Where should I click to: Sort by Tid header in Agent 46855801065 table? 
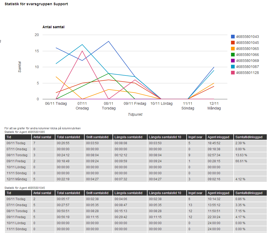click(18, 137)
